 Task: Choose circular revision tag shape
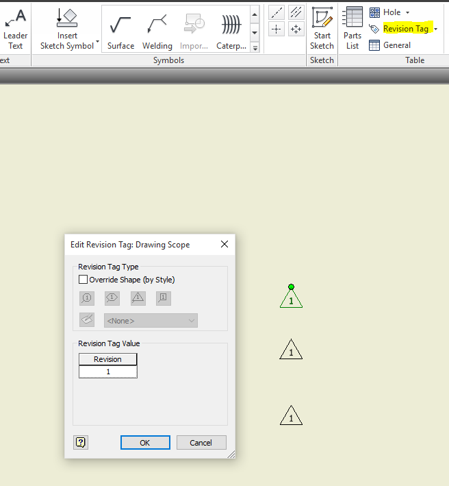(87, 298)
